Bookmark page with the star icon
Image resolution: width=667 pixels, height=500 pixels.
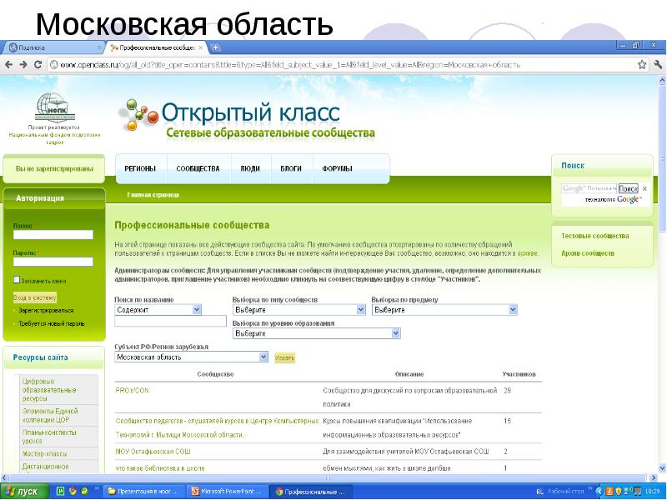(x=642, y=65)
